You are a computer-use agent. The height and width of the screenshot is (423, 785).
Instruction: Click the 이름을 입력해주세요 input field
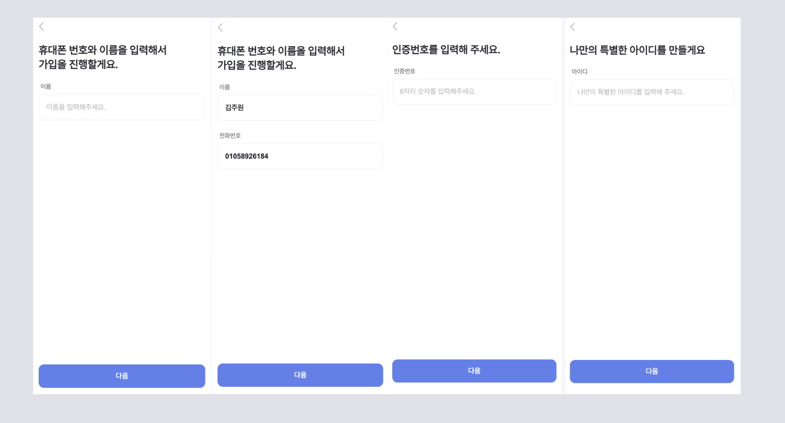122,107
